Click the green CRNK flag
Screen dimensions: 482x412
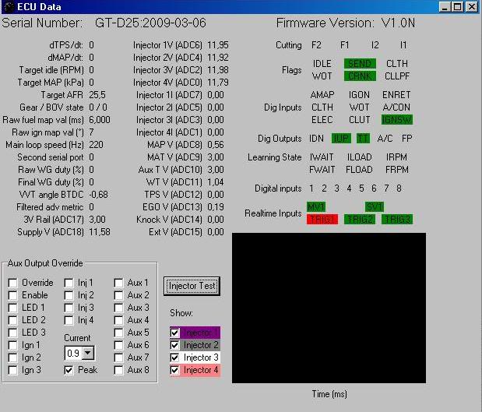[360, 76]
